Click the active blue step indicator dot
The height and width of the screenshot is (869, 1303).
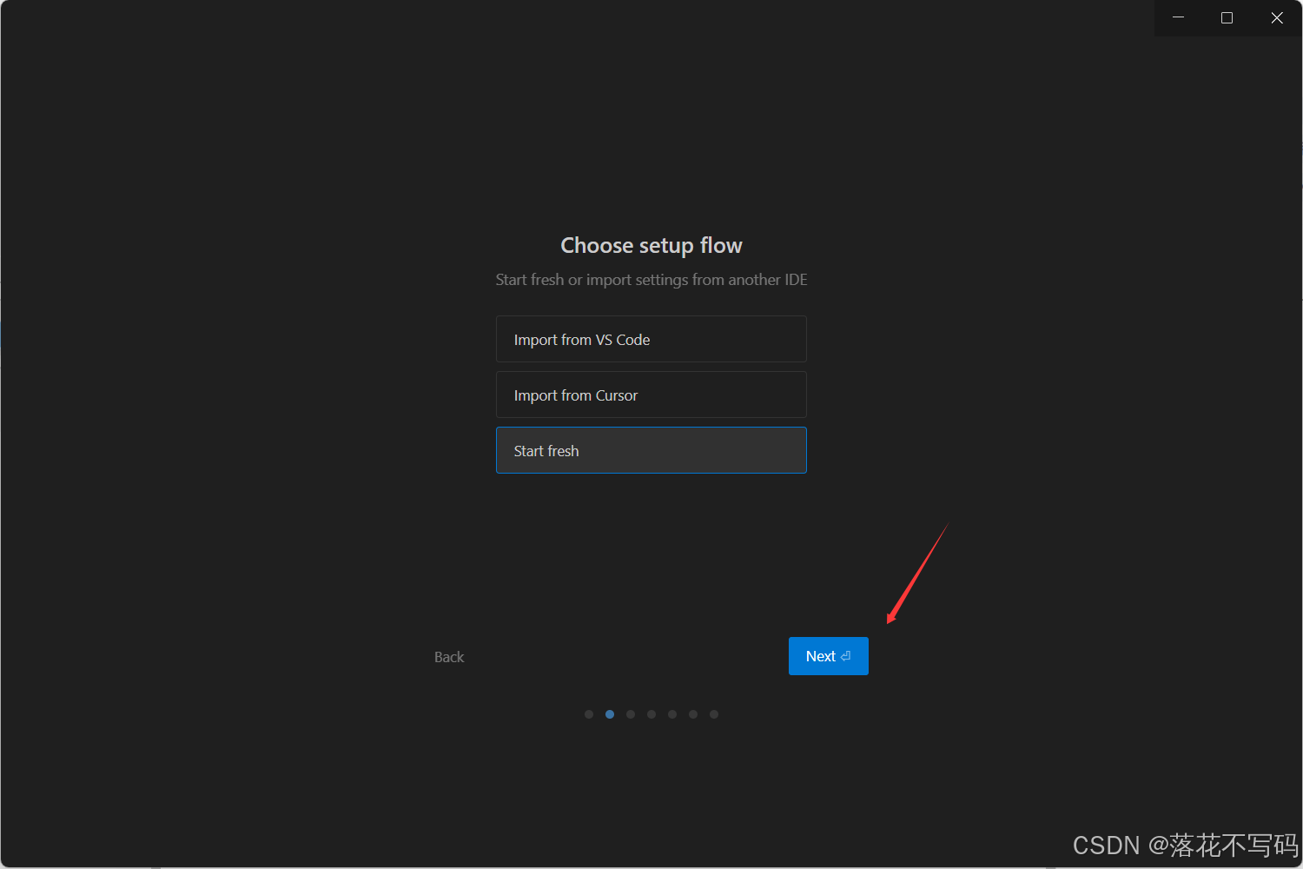610,714
